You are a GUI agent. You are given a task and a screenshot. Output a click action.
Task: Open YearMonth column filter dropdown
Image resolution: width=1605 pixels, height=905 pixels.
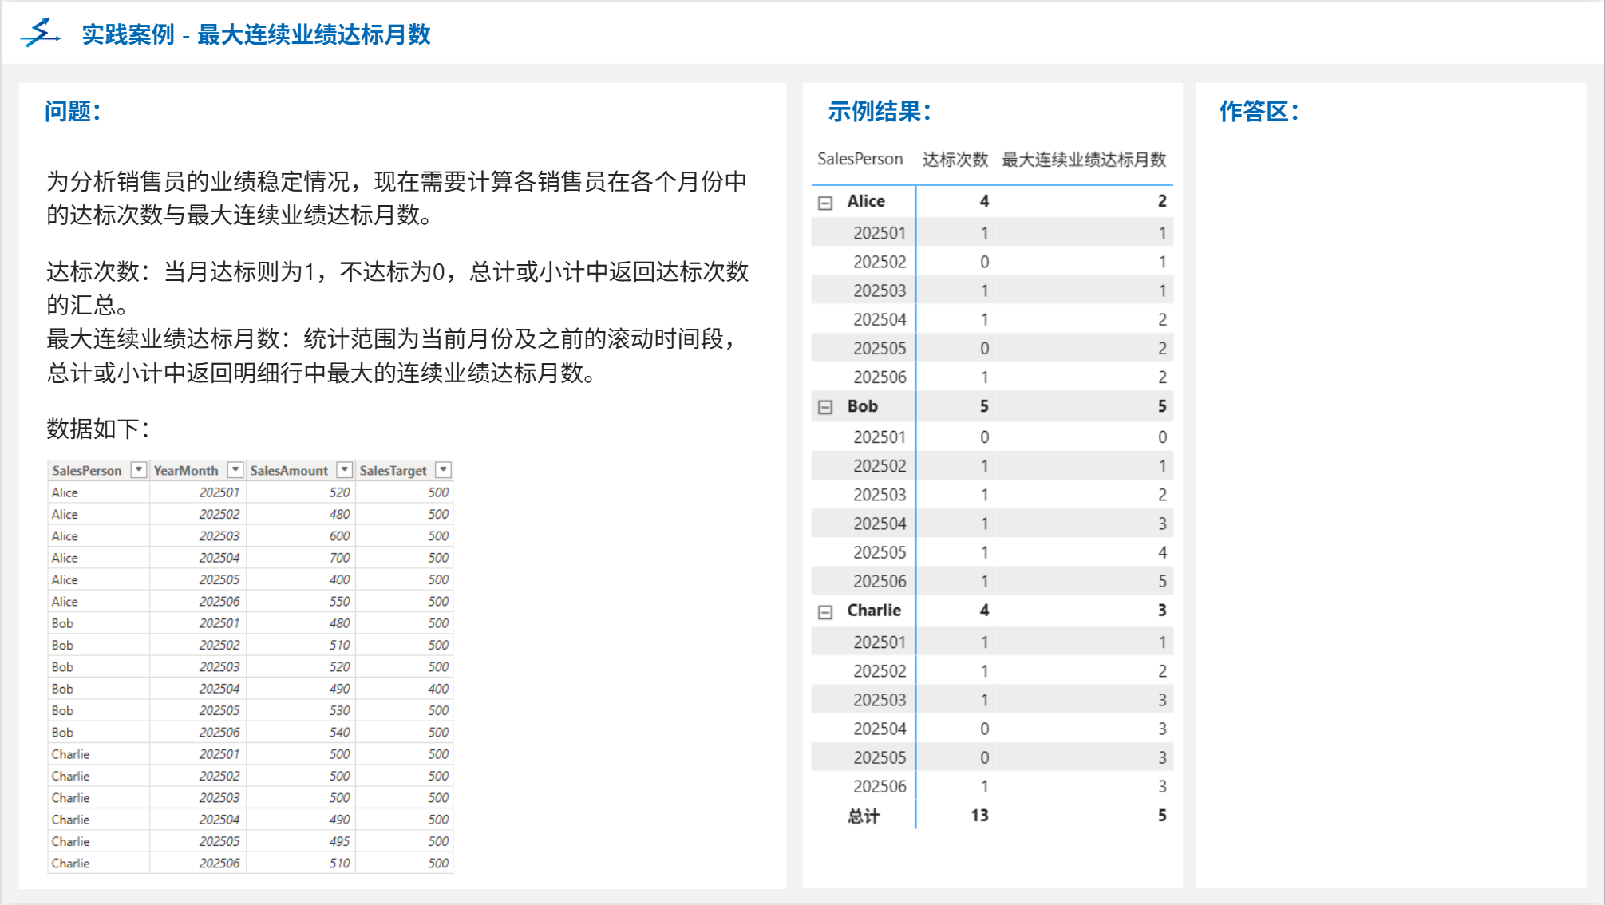click(x=235, y=470)
